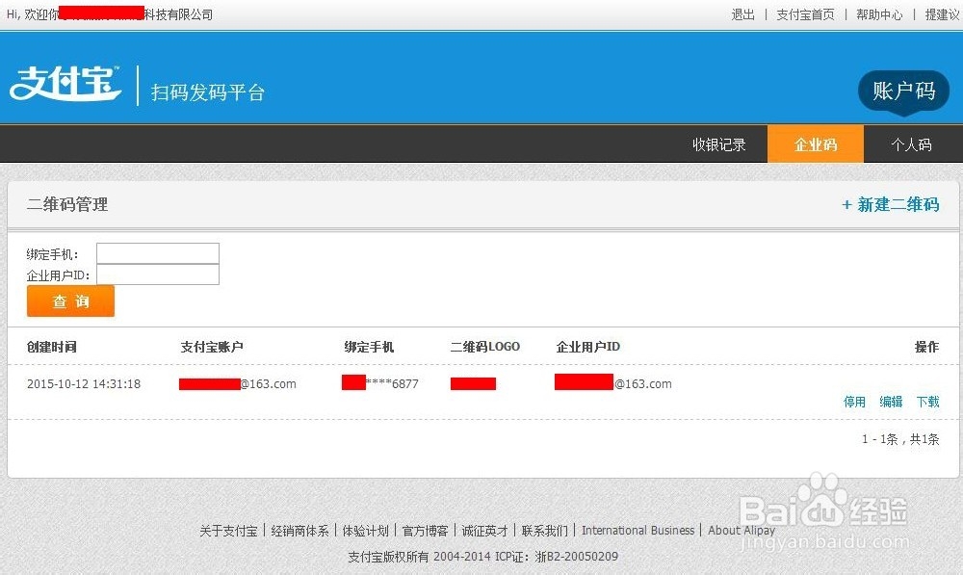Focus the 企业用户ID input field

click(158, 274)
